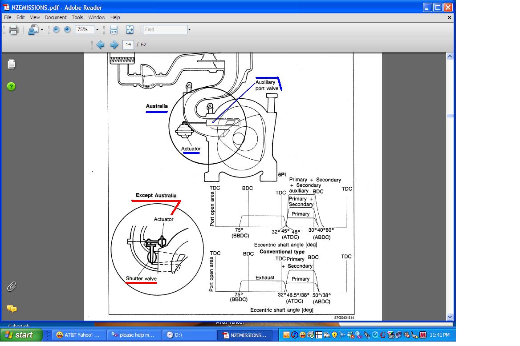This screenshot has width=520, height=346.
Task: Open the How To help panel
Action: pyautogui.click(x=12, y=86)
